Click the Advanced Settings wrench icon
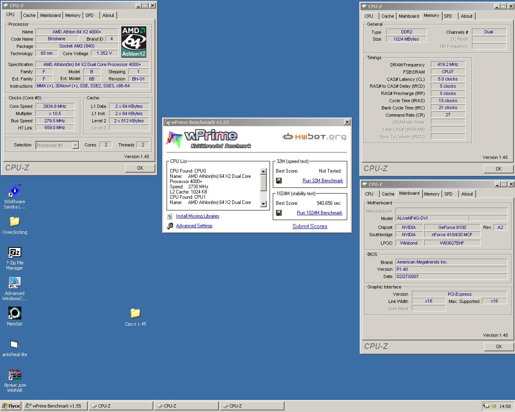 [170, 226]
